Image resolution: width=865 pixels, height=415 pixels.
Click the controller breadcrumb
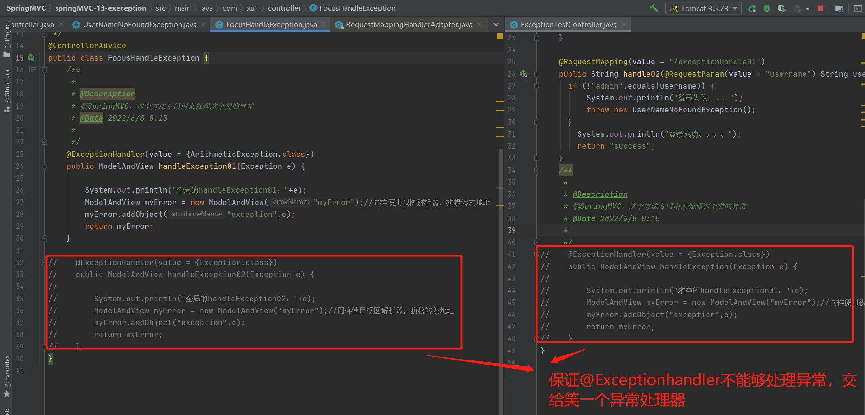285,8
